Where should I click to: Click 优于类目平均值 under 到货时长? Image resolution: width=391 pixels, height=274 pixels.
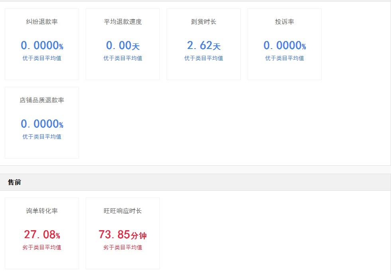(203, 58)
